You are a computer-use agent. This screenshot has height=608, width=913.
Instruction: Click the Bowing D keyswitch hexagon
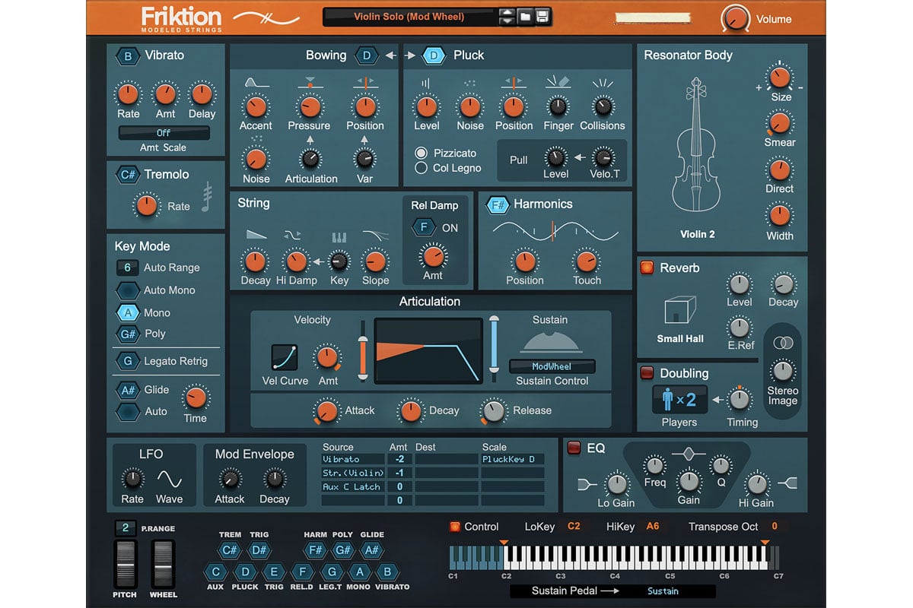(x=367, y=55)
